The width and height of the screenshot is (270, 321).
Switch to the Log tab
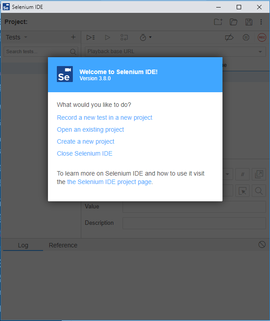(23, 245)
